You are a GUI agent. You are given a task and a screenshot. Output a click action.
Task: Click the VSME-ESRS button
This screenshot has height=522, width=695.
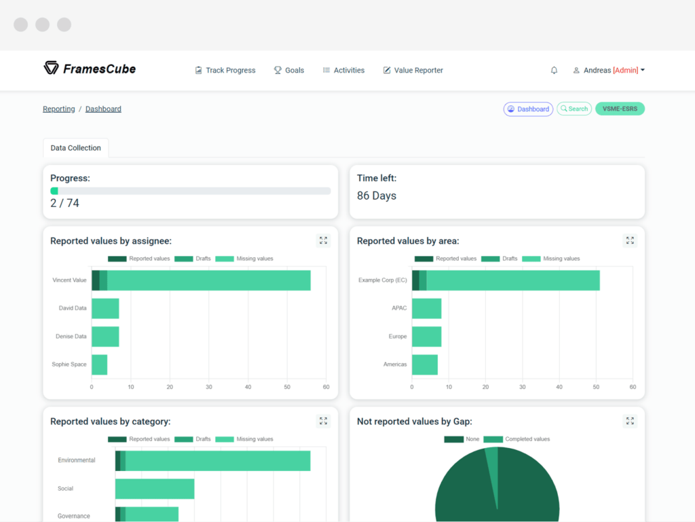point(620,109)
